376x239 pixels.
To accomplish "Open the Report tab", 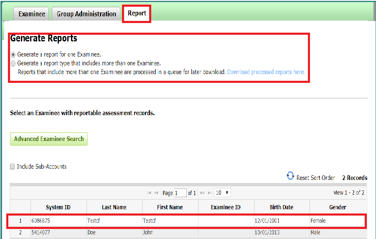I will [x=137, y=13].
